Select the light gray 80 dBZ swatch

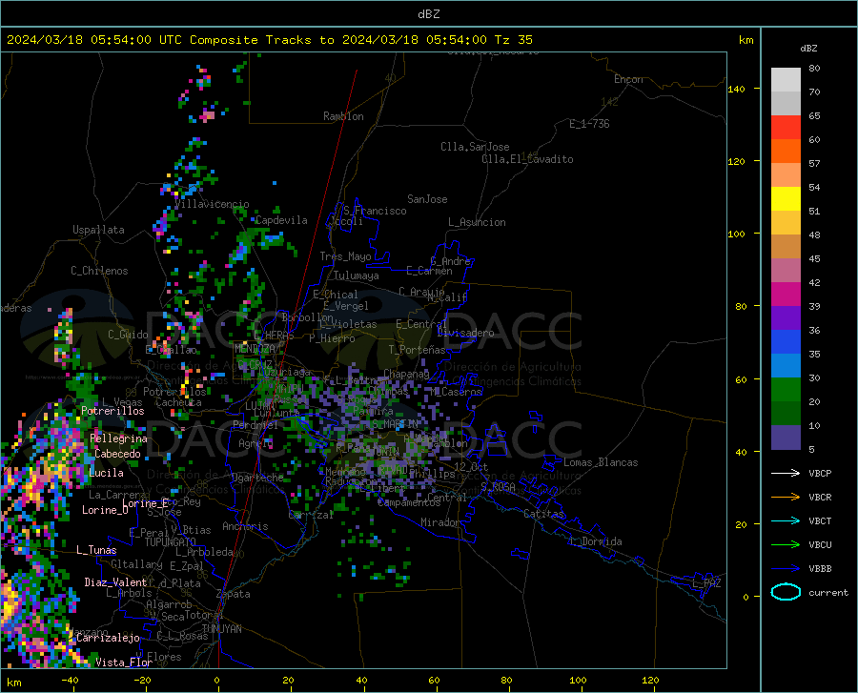click(786, 80)
